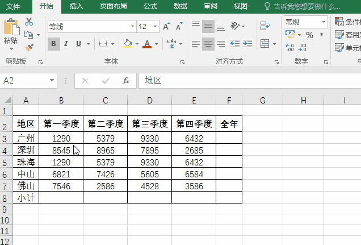The width and height of the screenshot is (361, 245).
Task: Open the 文件 tab
Action: (x=13, y=6)
